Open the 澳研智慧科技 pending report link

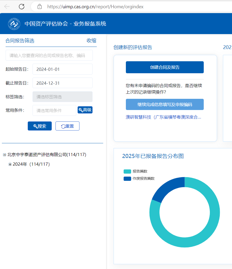163,117
